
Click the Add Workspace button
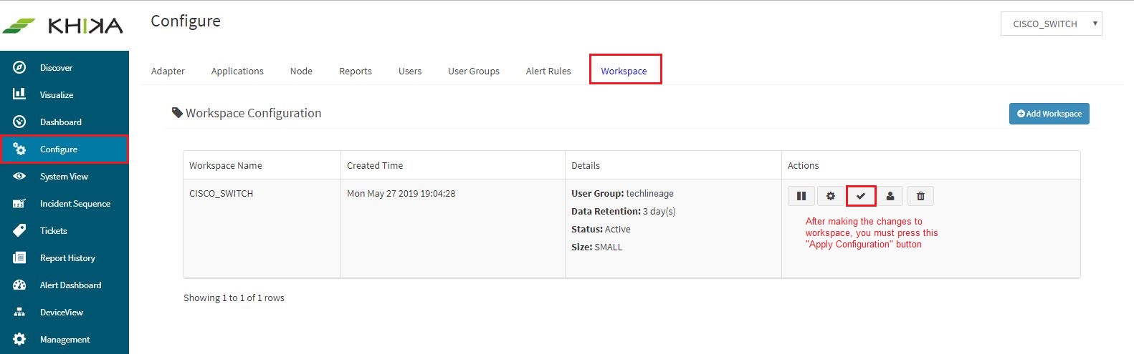[x=1049, y=114]
